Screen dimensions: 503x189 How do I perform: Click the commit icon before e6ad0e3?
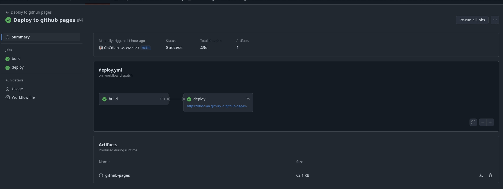(x=123, y=48)
